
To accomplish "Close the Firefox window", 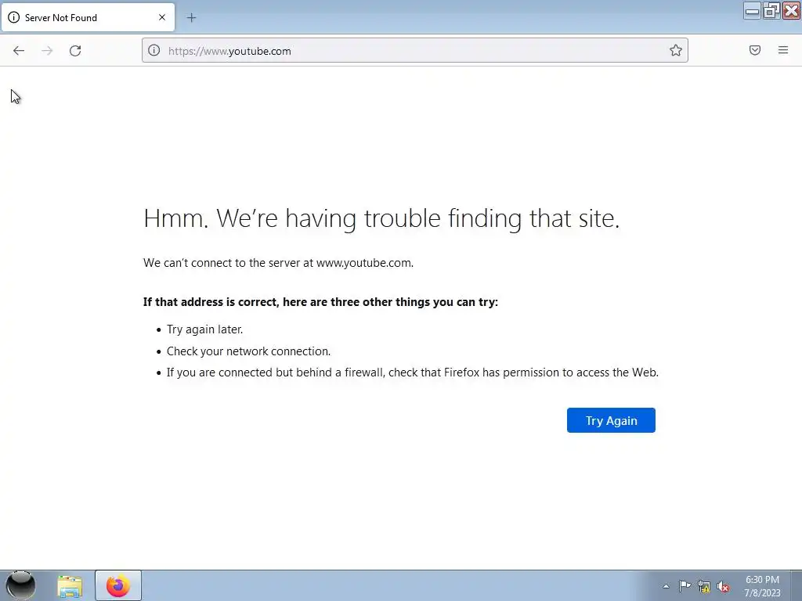I will (x=791, y=11).
